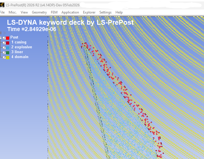Viewport: 204px width, 159px height.
Task: Open the View menu
Action: pyautogui.click(x=24, y=12)
